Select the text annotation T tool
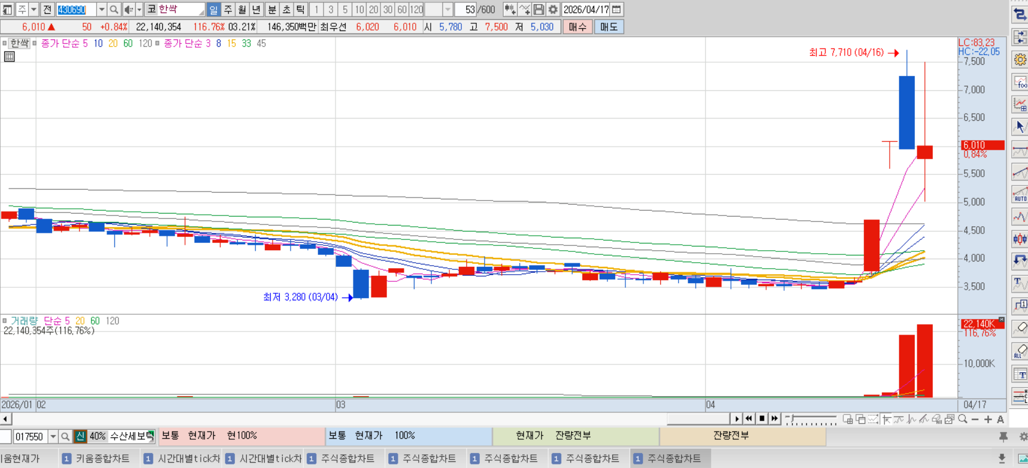This screenshot has height=468, width=1028. click(1020, 284)
